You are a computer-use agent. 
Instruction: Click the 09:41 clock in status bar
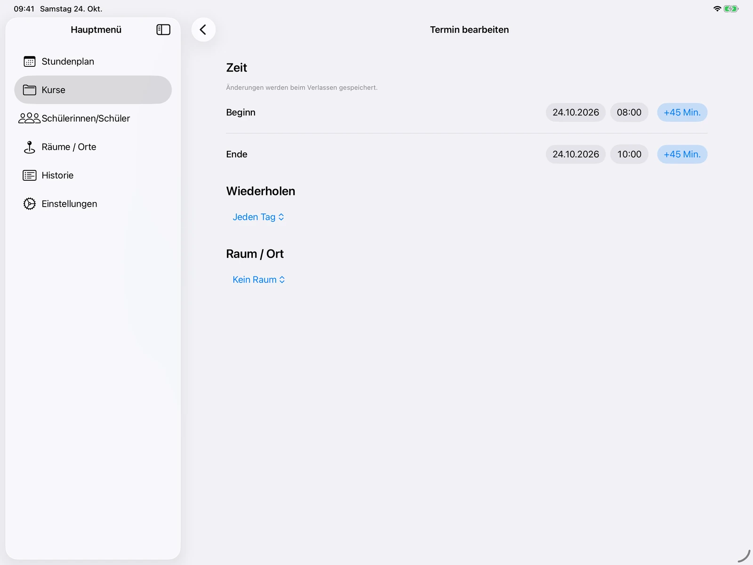tap(24, 9)
